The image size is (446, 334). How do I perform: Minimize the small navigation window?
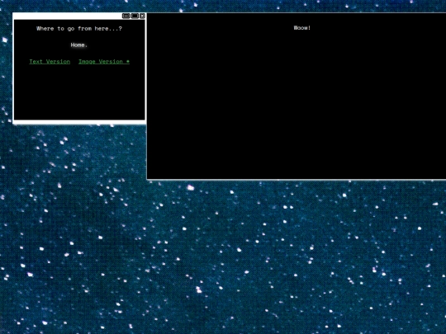pyautogui.click(x=126, y=16)
